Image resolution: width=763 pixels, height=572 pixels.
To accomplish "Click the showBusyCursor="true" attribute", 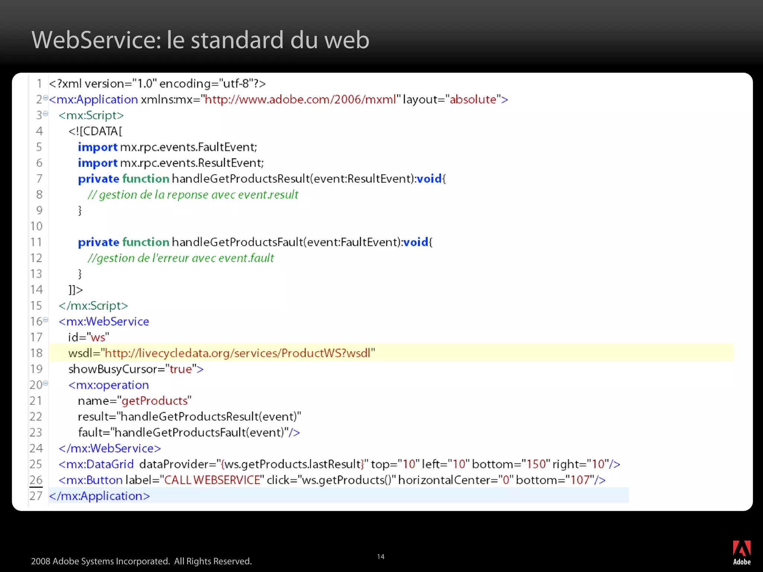I will pos(133,369).
